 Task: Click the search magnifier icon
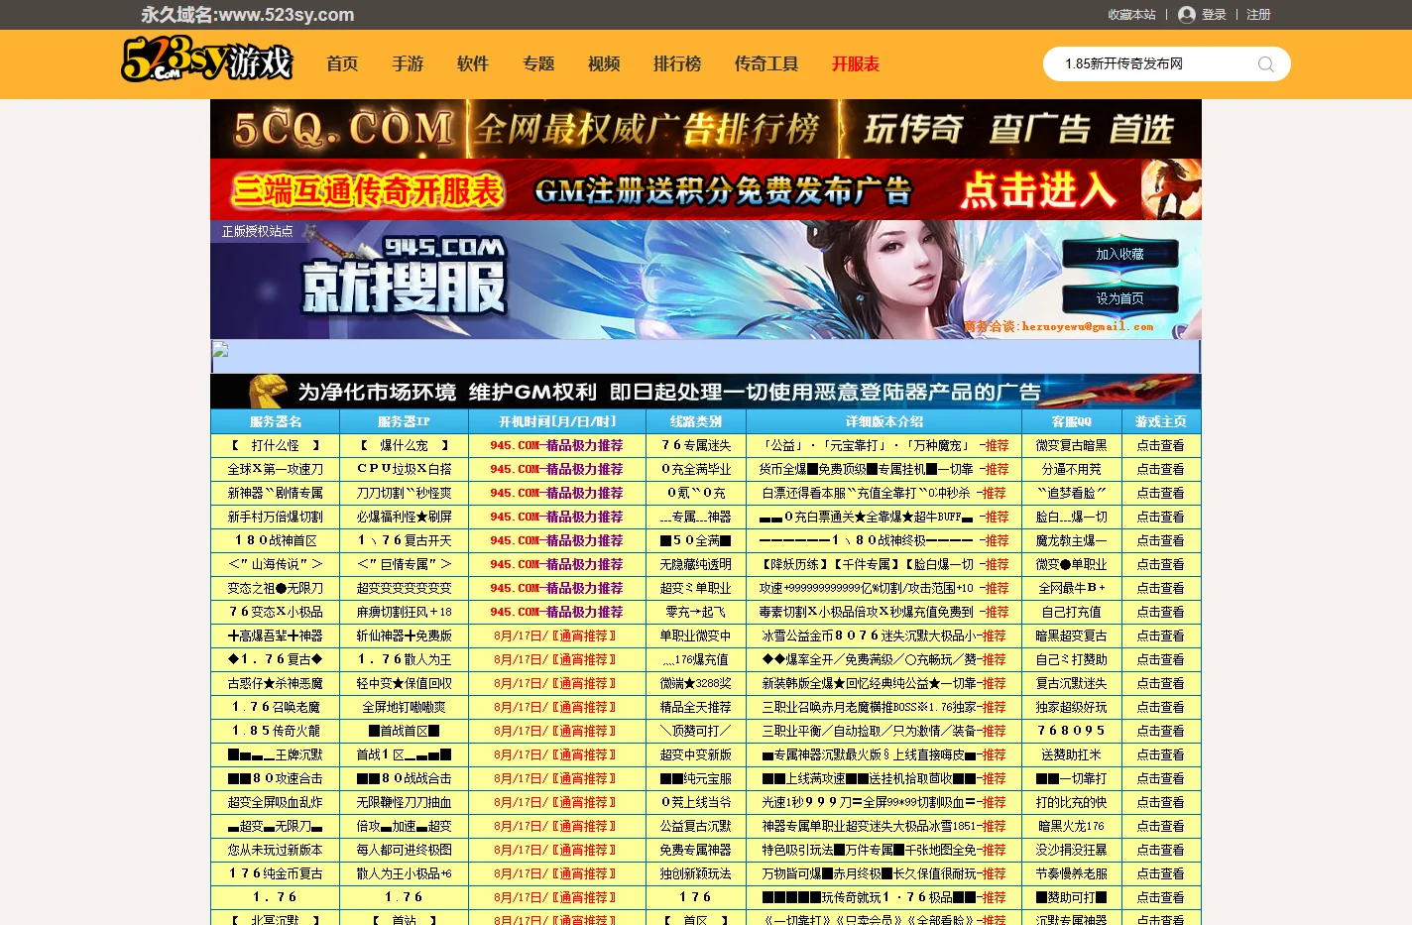pyautogui.click(x=1265, y=64)
